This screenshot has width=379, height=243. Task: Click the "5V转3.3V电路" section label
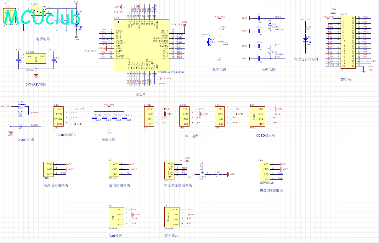[37, 84]
